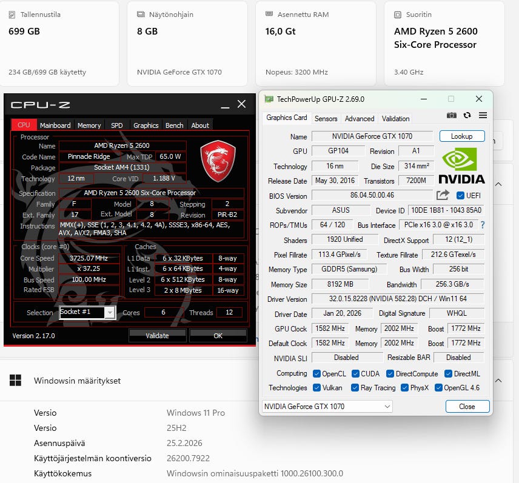The width and height of the screenshot is (519, 483).
Task: Click the Windows logo beside Windowsin määritykset
Action: pyautogui.click(x=15, y=381)
